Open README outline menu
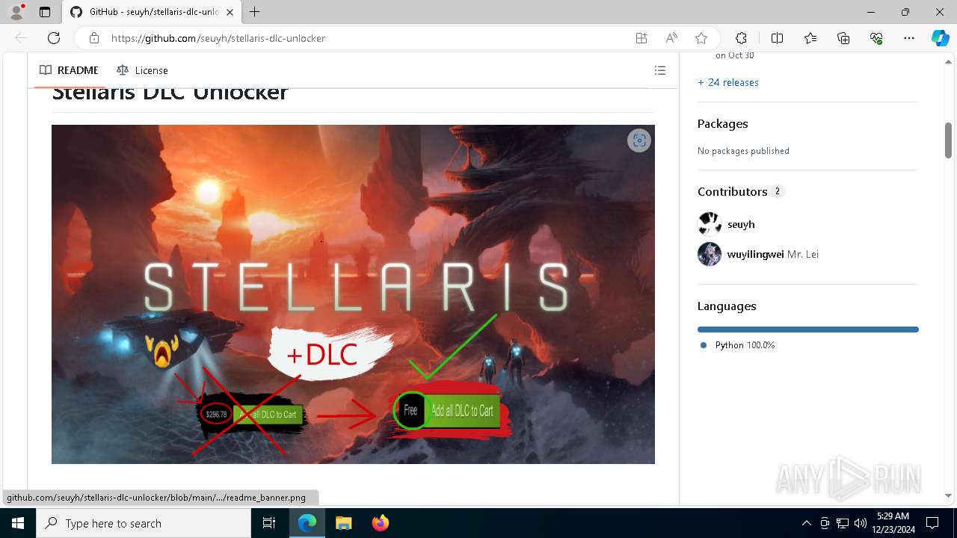This screenshot has width=957, height=538. (660, 70)
